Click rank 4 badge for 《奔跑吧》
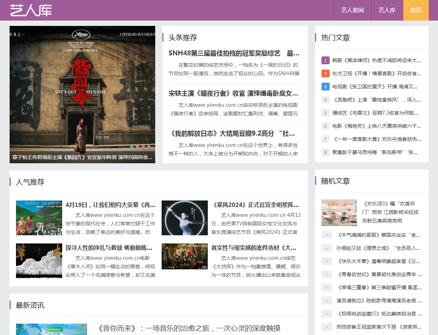Image resolution: width=438 pixels, height=335 pixels. 325,100
